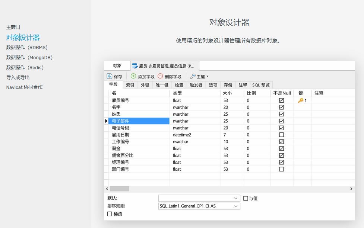Open the 导入或导出 sidebar link
The image size is (364, 228).
[x=18, y=77]
